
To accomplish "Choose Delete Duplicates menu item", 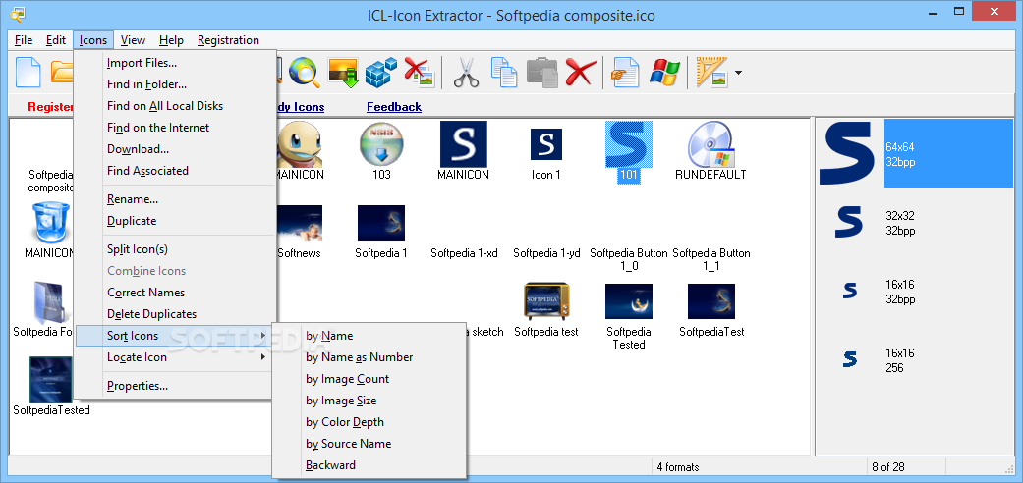I will click(175, 313).
